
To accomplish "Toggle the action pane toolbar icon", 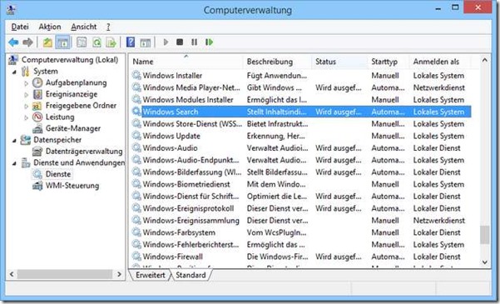I will click(x=146, y=42).
